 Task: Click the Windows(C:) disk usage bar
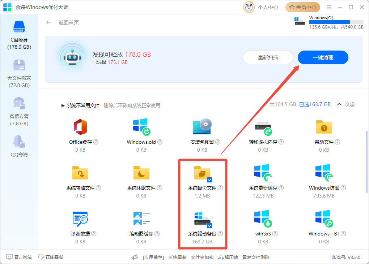[x=336, y=22]
